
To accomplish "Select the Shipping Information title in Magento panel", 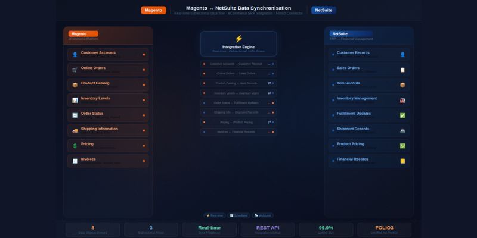I will [100, 129].
